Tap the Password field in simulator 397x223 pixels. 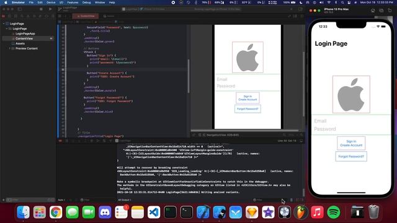point(351,129)
